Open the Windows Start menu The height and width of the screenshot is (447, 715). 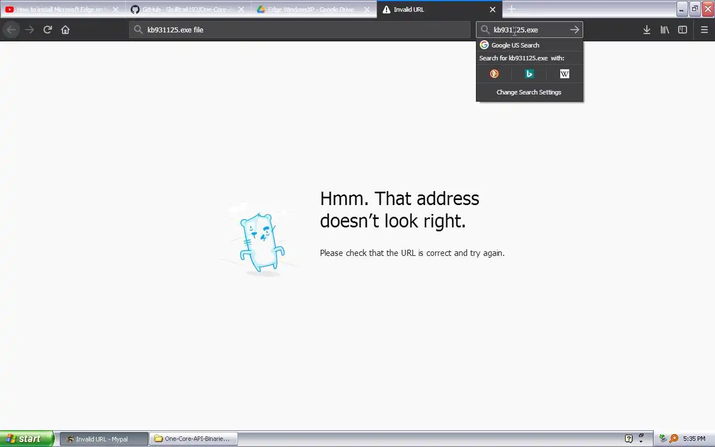pyautogui.click(x=27, y=439)
